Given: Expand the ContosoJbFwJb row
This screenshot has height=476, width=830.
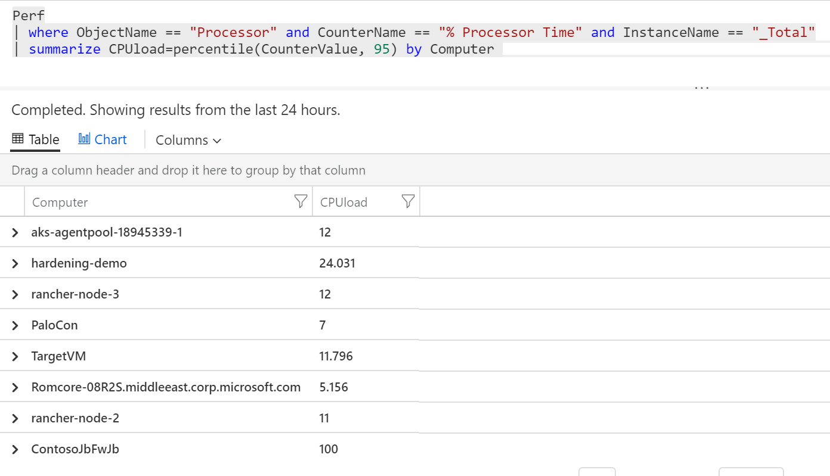Looking at the screenshot, I should [x=16, y=449].
